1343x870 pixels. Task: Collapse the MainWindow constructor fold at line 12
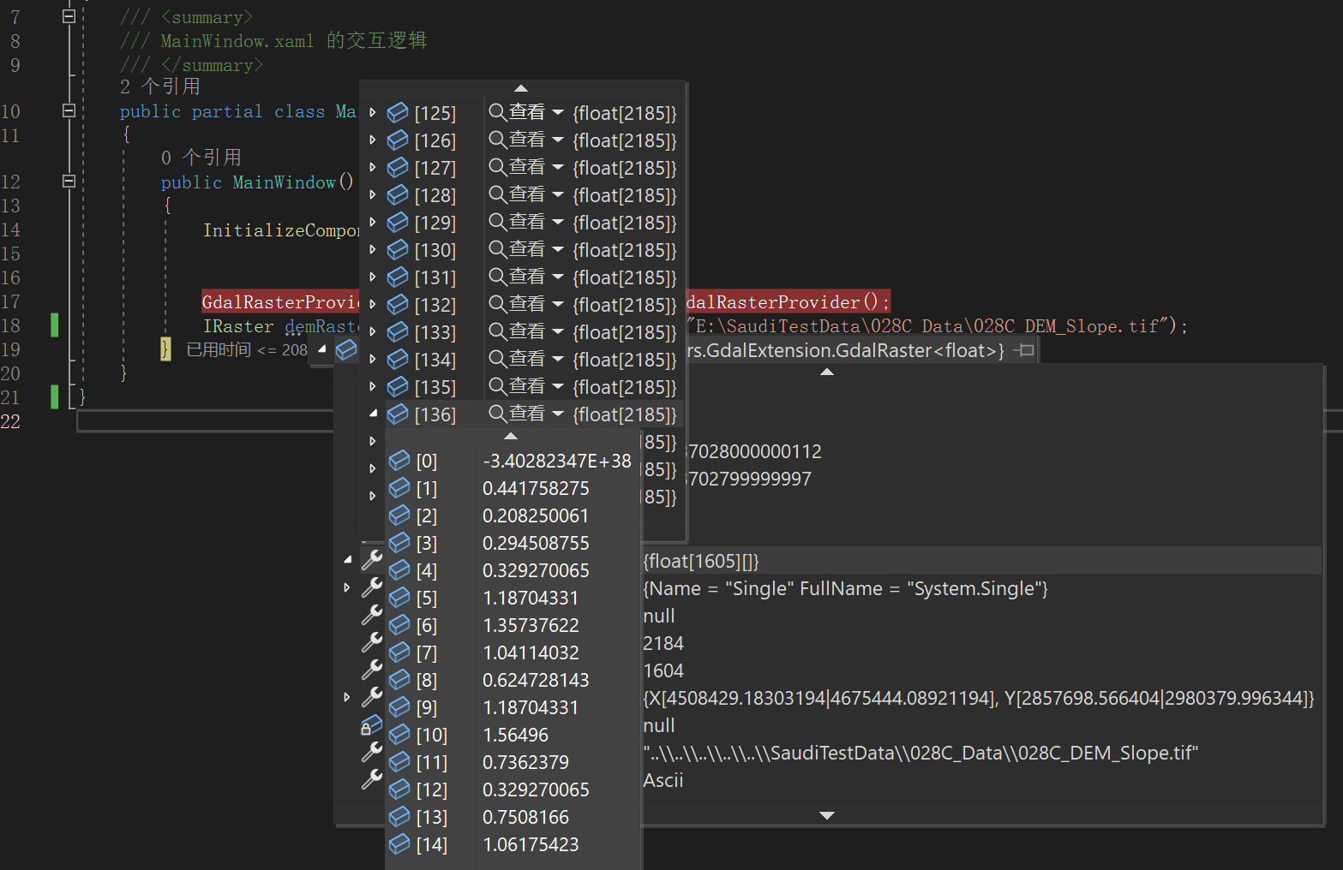69,181
